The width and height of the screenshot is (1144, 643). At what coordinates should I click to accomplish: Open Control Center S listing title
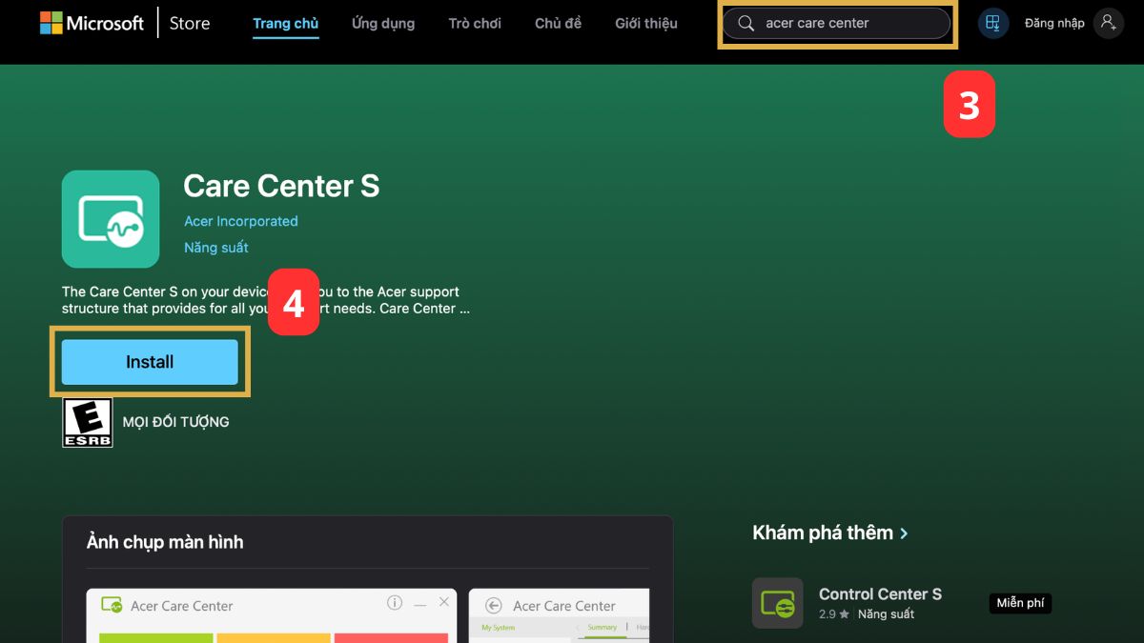coord(880,594)
